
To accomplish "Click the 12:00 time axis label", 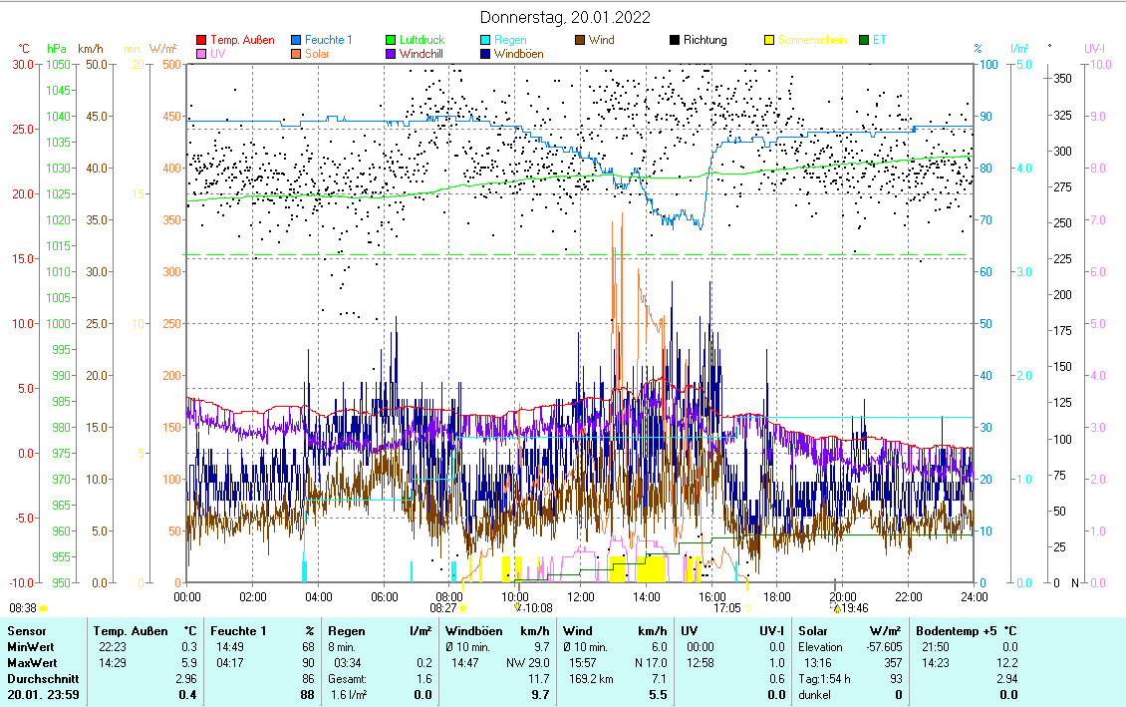I will tap(581, 596).
